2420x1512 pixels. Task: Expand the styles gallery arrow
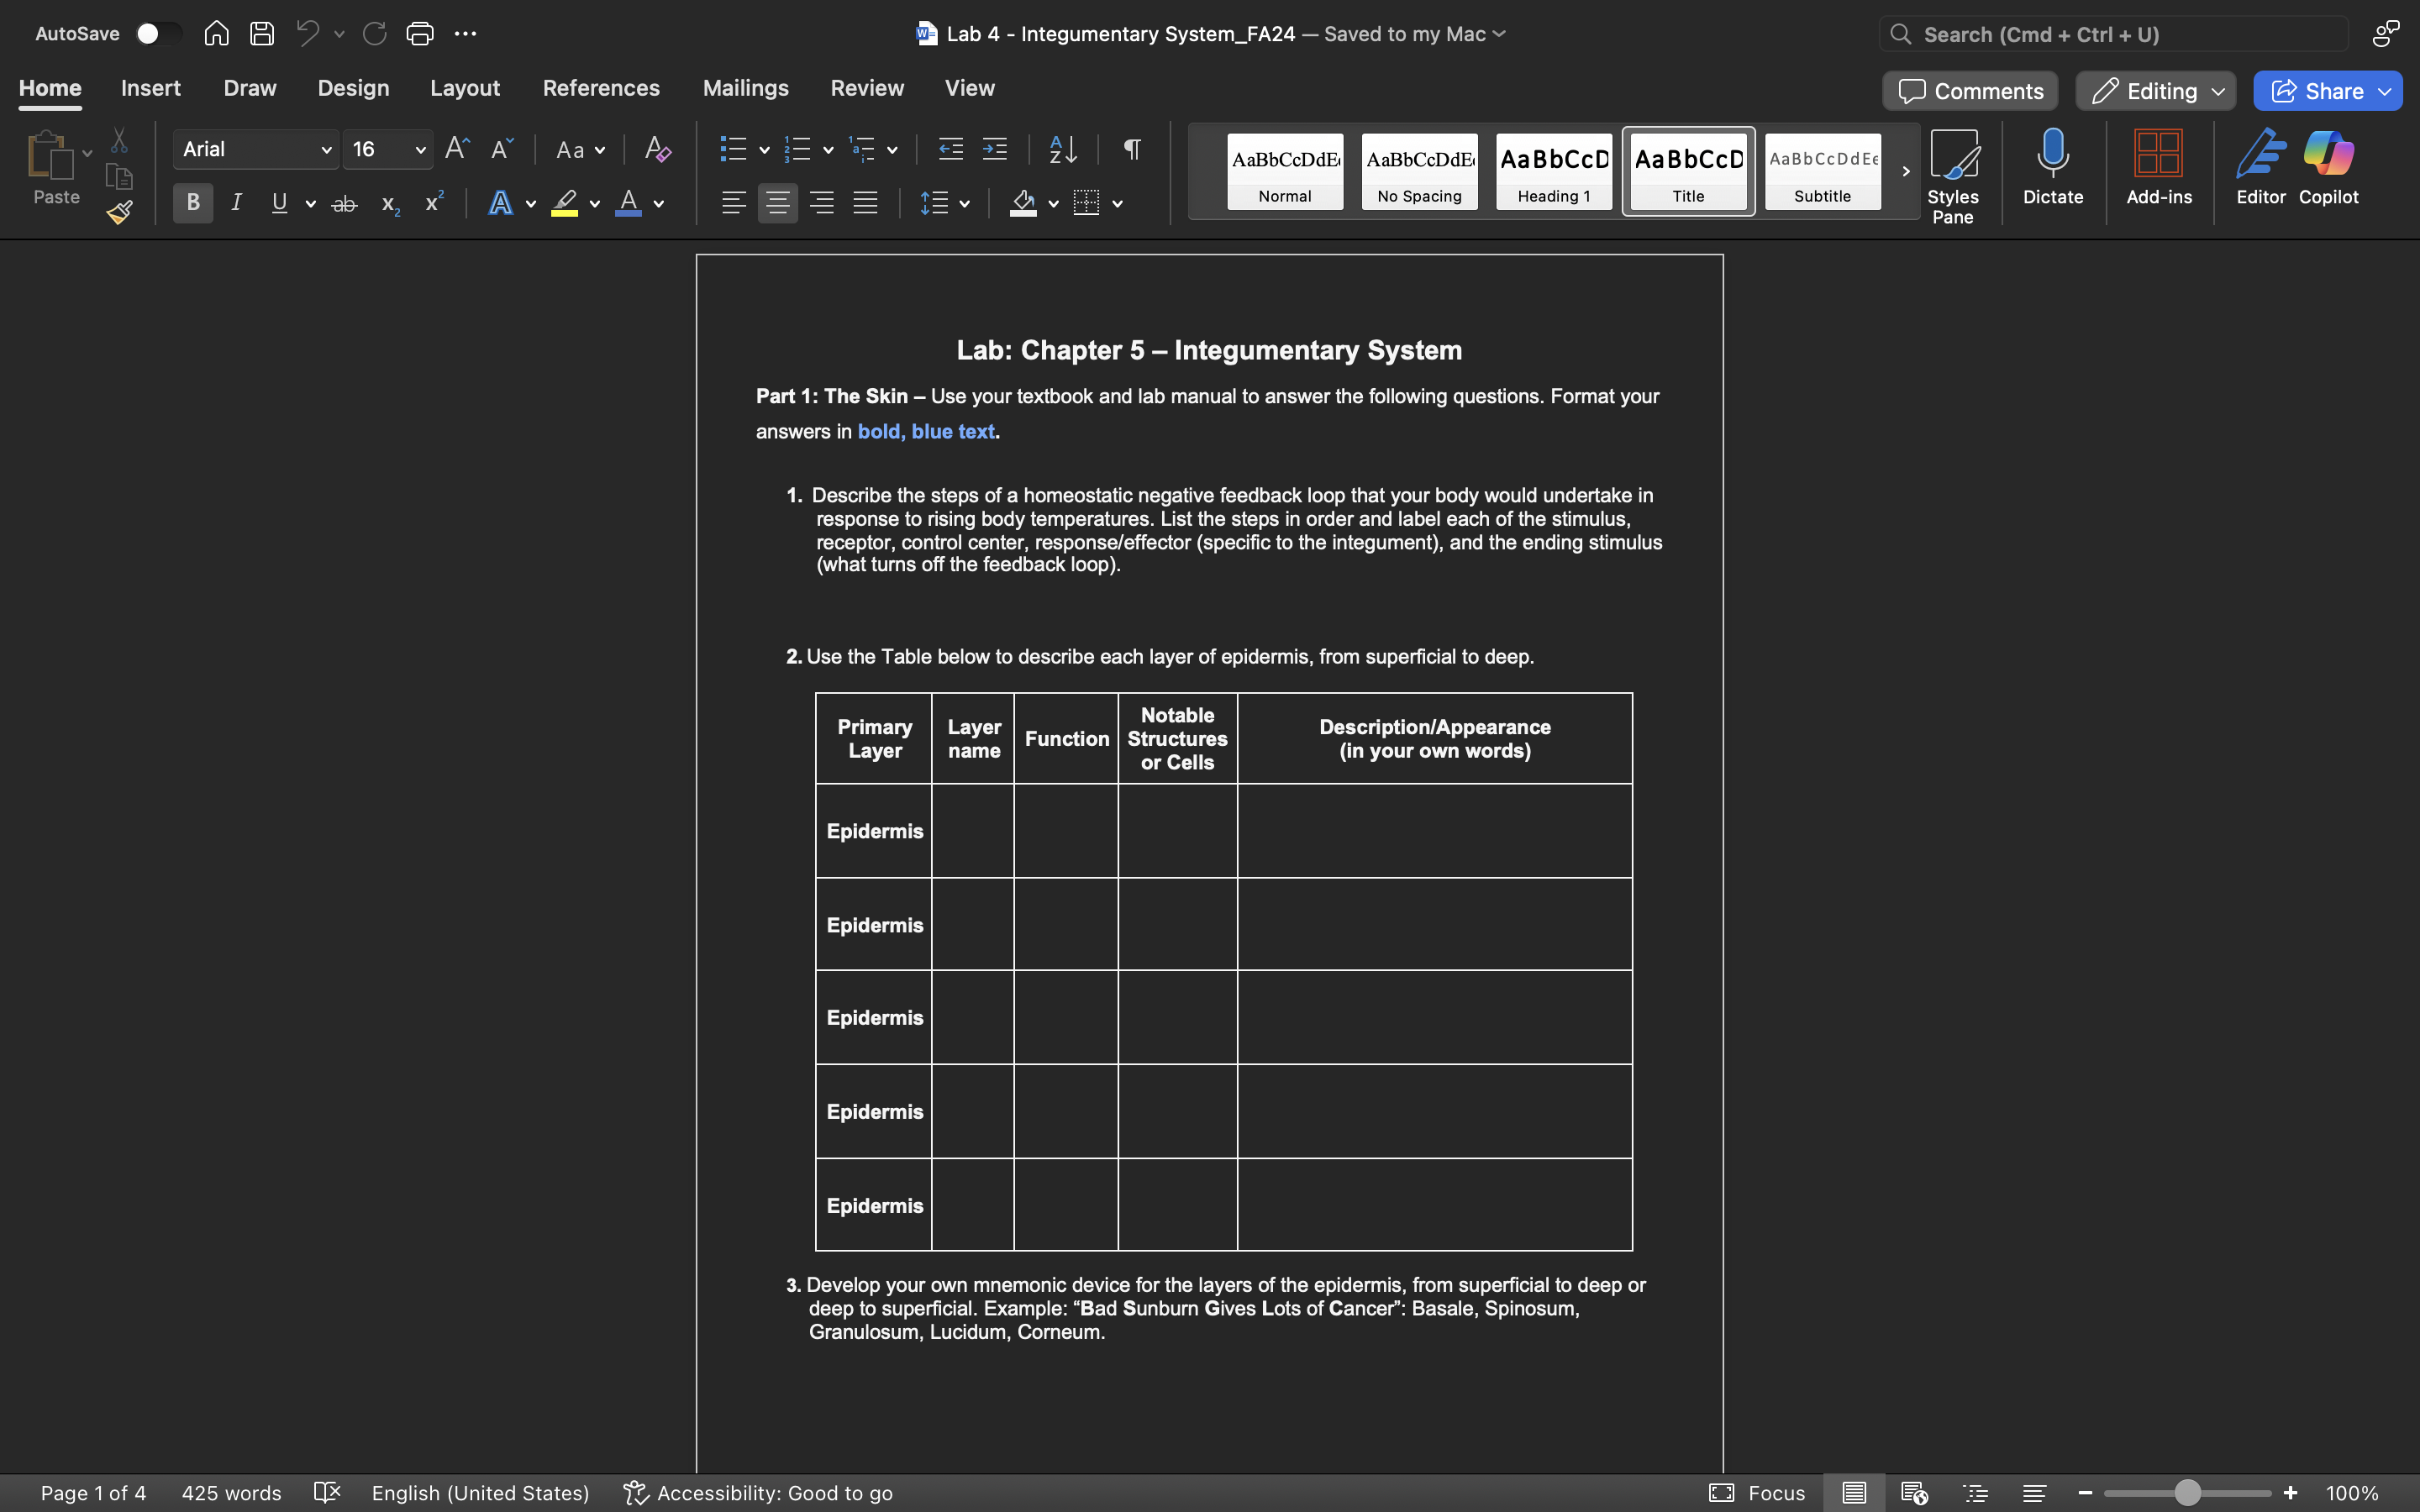[1905, 171]
